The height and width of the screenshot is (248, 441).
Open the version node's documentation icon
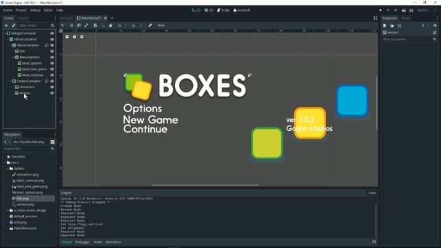pyautogui.click(x=435, y=32)
